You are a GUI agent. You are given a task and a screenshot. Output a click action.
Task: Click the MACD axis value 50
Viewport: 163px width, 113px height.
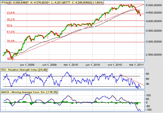point(147,99)
